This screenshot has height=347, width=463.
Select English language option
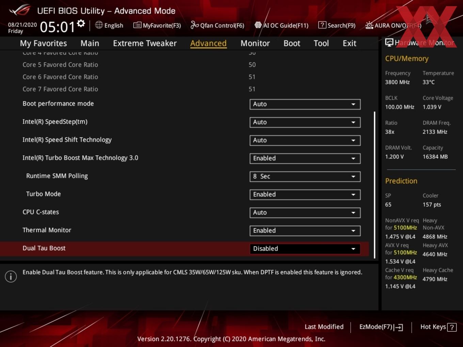114,26
